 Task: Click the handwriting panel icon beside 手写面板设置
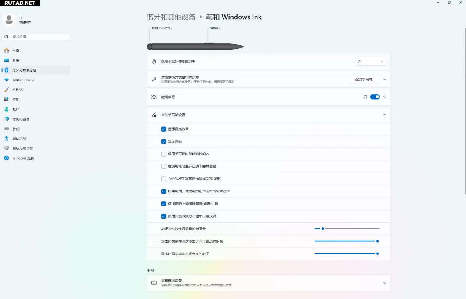(154, 283)
